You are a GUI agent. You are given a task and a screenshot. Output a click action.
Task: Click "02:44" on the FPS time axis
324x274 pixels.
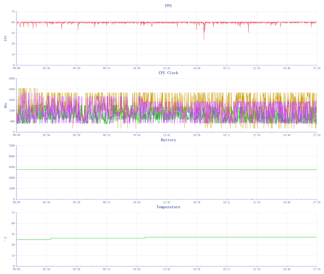click(x=46, y=68)
